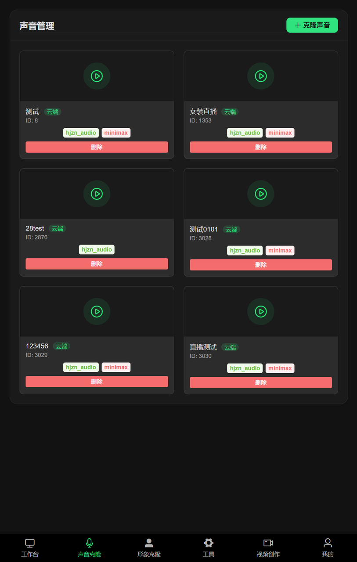Play the 直播测试 voice preview
Screen dimensions: 357x562
pos(261,311)
